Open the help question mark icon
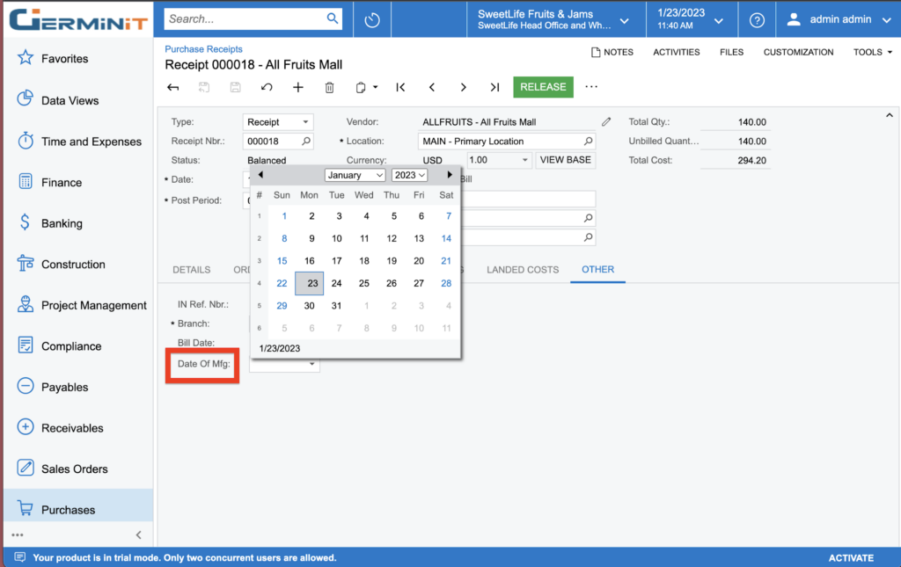The width and height of the screenshot is (901, 567). [x=757, y=19]
